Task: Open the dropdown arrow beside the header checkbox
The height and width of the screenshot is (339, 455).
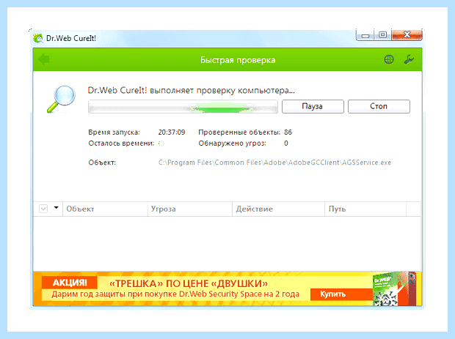Action: coord(57,207)
